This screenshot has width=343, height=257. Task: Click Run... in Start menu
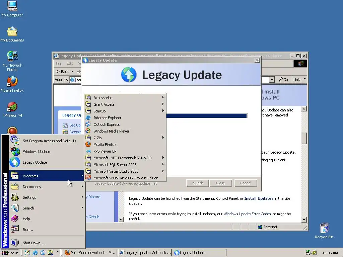pos(46,230)
